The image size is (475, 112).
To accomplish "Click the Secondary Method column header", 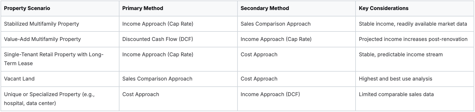I will tap(265, 8).
